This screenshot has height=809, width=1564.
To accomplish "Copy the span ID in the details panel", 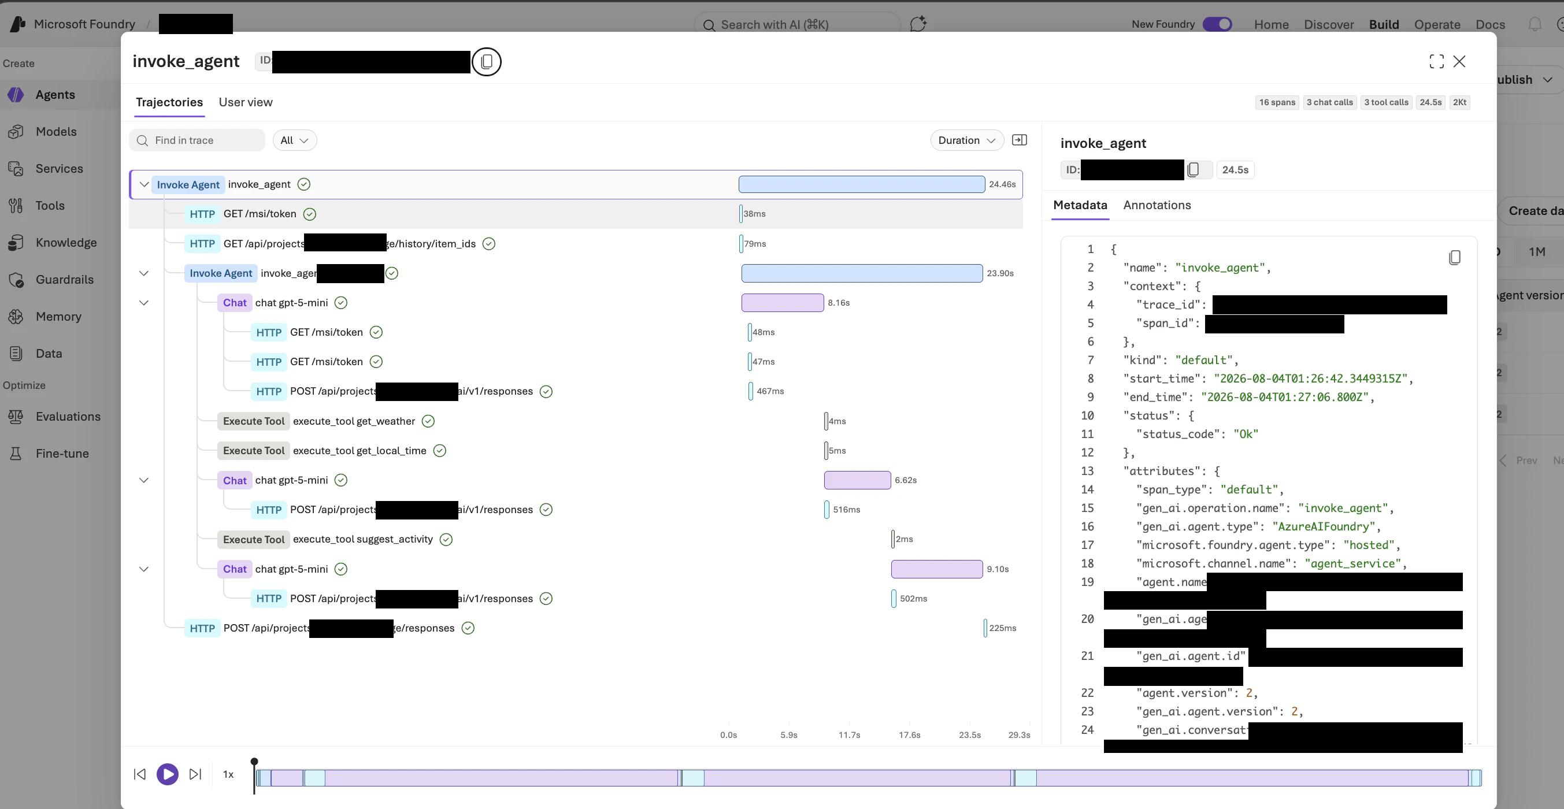I will coord(1193,170).
